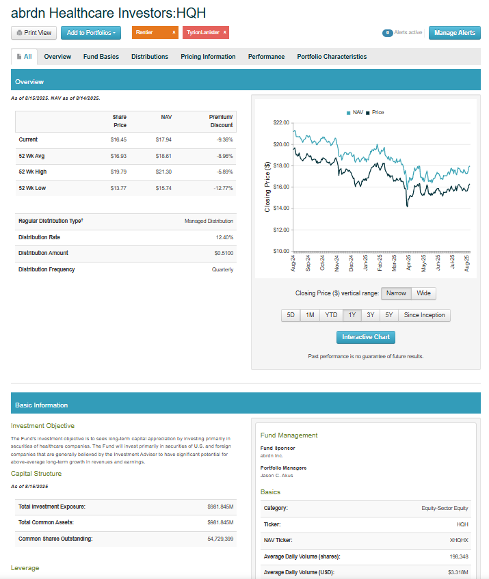Click the document icon in All tab

tap(19, 57)
